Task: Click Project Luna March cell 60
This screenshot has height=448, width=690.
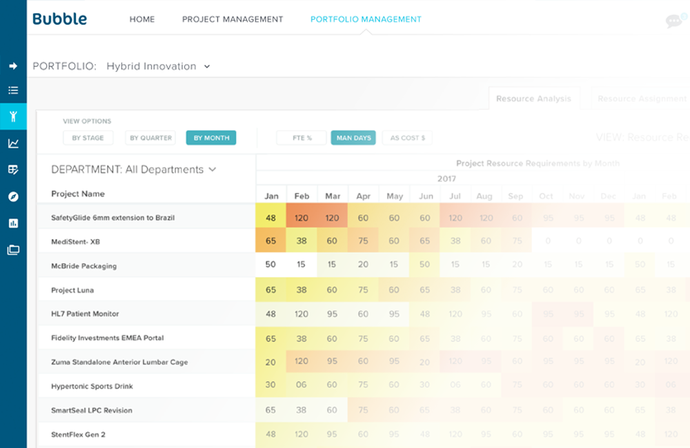Action: (x=333, y=289)
